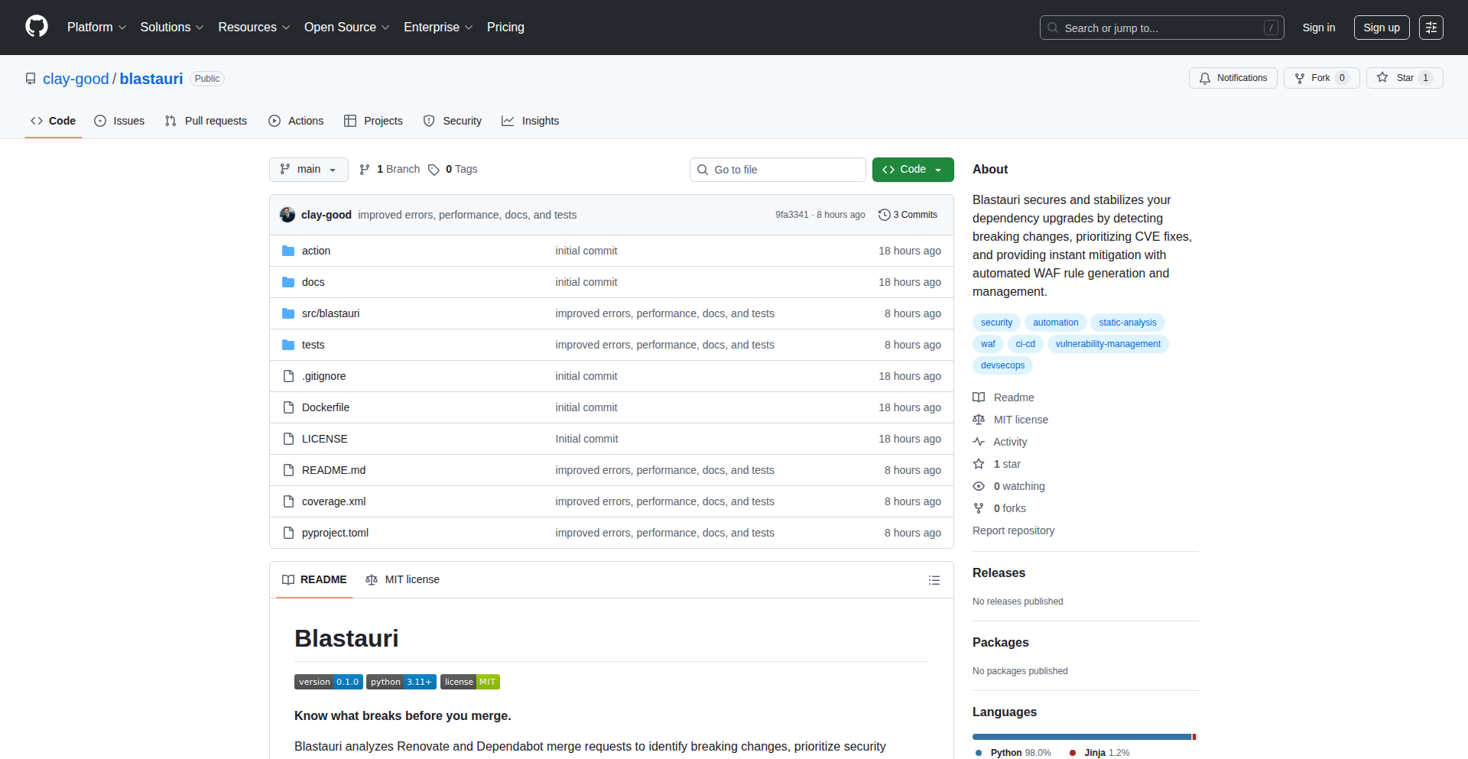The height and width of the screenshot is (759, 1468).
Task: Expand the Platform menu
Action: click(96, 28)
